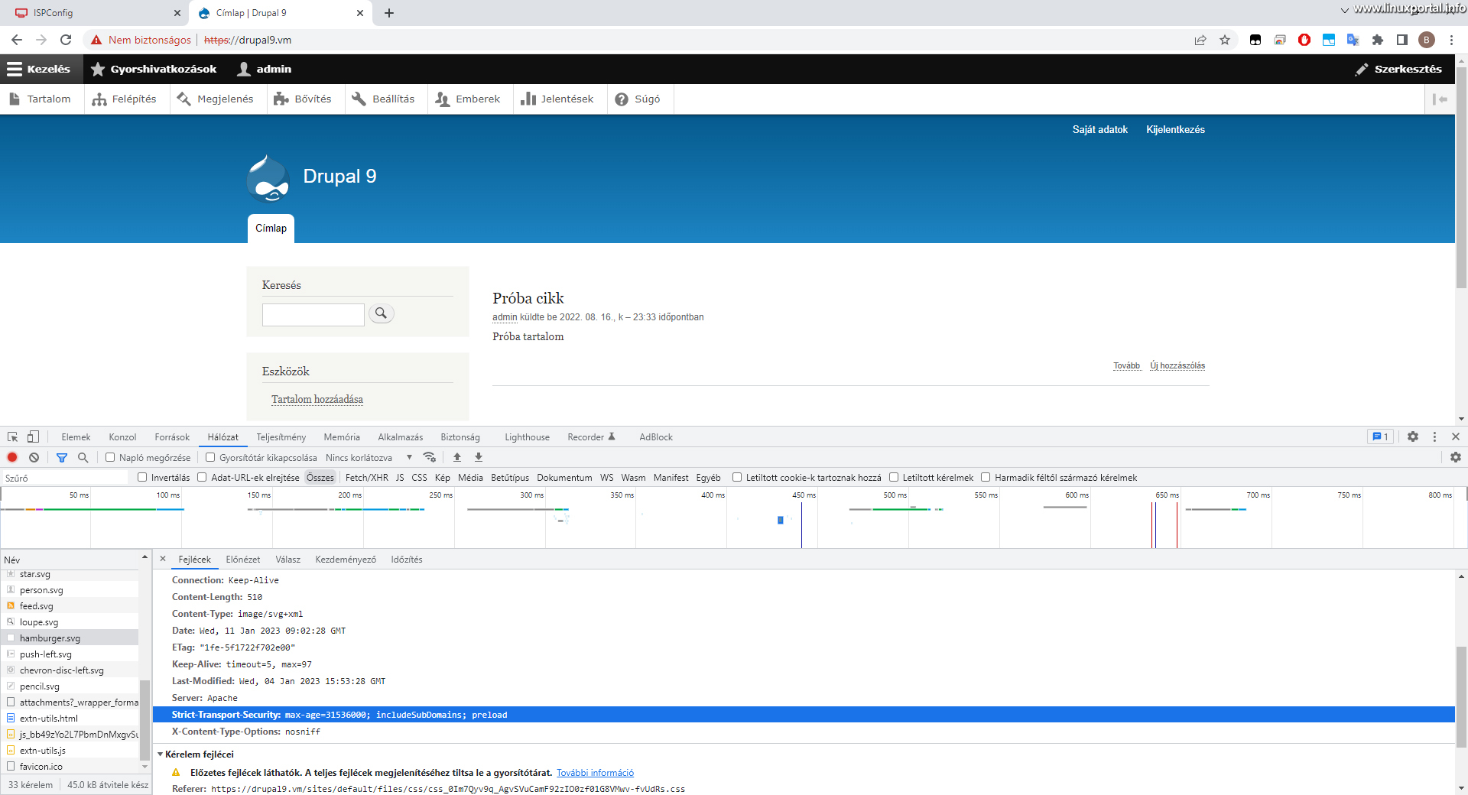This screenshot has height=795, width=1468.
Task: Click the network filter funnel icon
Action: pyautogui.click(x=62, y=457)
